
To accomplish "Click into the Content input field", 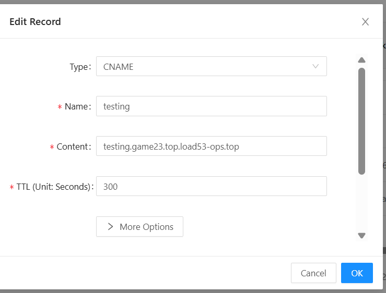I will click(211, 146).
